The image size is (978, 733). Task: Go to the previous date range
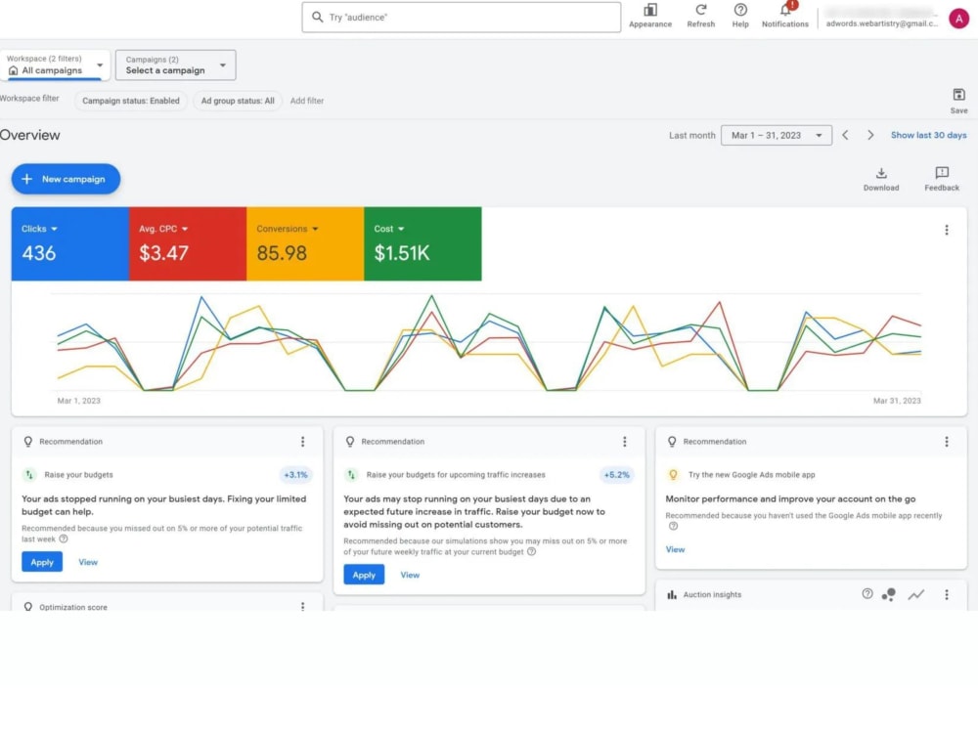(x=845, y=135)
